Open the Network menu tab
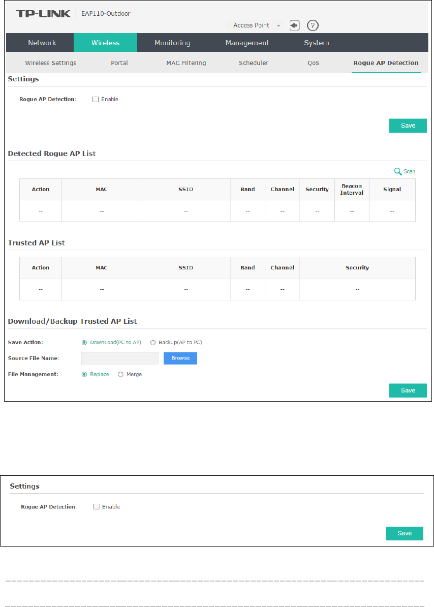This screenshot has width=434, height=607. tap(42, 43)
